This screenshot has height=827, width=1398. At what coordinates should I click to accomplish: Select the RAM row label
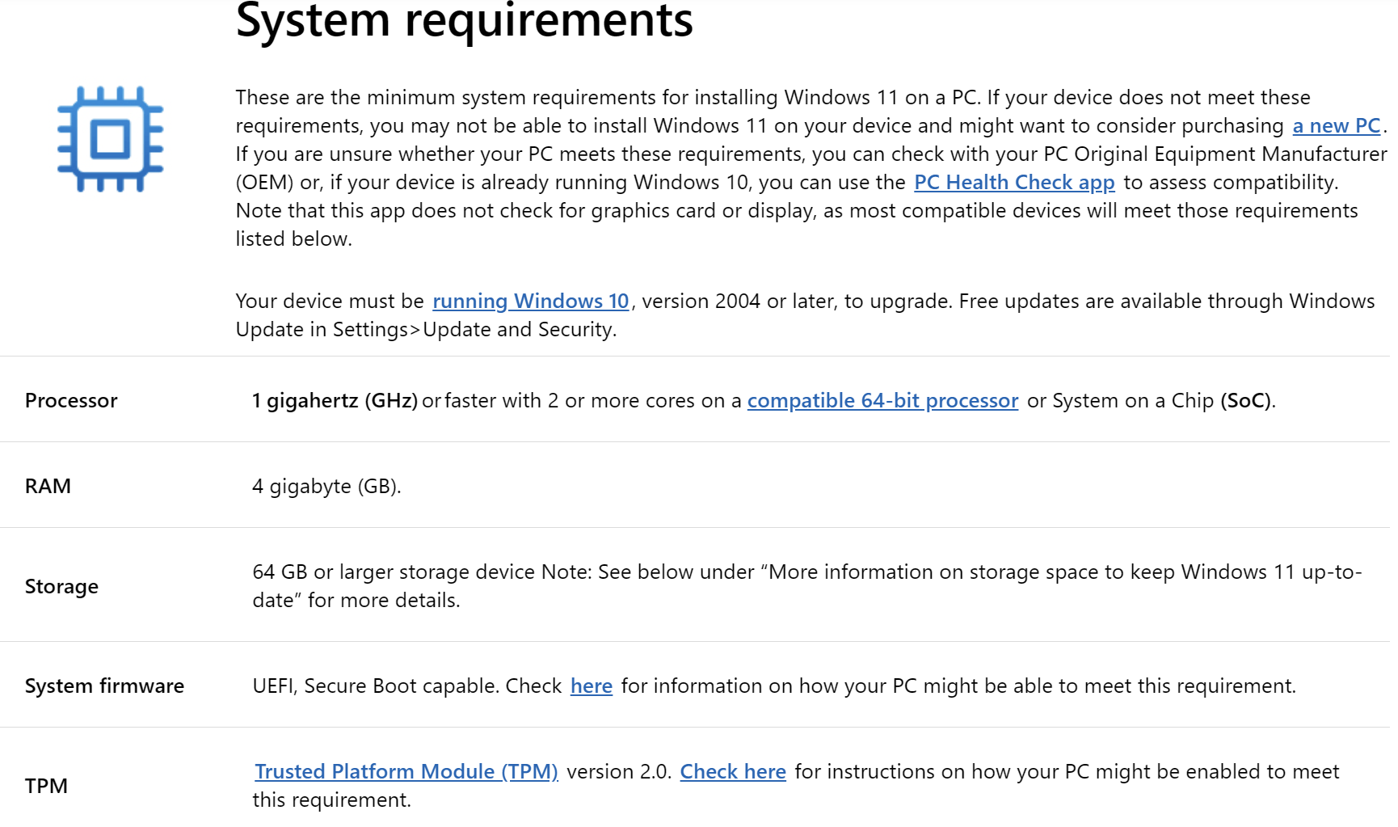pyautogui.click(x=48, y=487)
